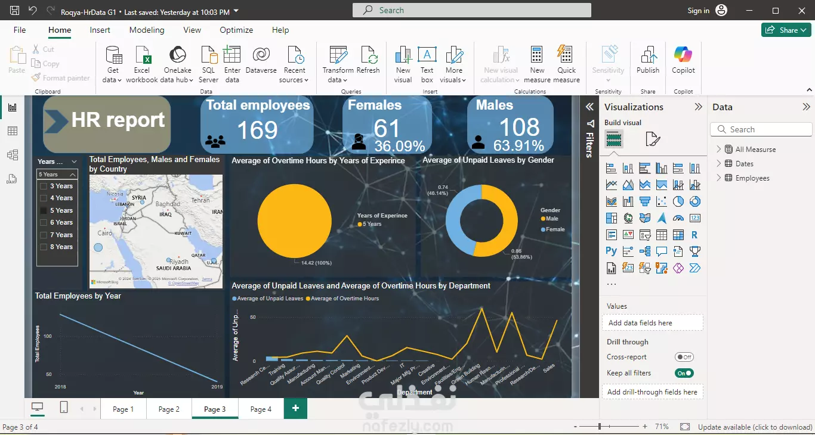Click the zoom in plus button
Image resolution: width=815 pixels, height=435 pixels.
tap(644, 427)
